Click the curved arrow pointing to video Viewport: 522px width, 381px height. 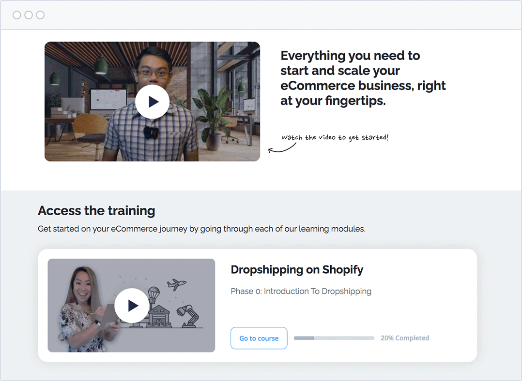(282, 148)
